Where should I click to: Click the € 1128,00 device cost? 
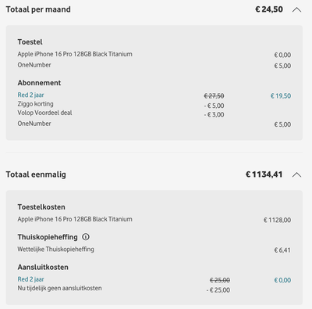[278, 220]
